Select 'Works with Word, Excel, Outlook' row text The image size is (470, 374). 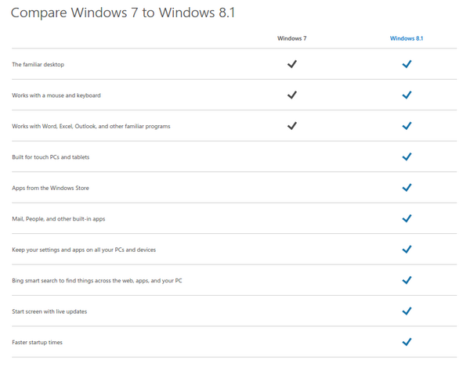91,126
